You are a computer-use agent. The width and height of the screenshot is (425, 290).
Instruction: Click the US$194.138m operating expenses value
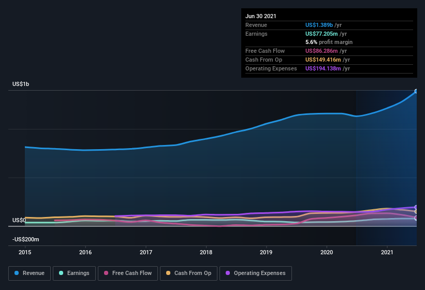click(x=323, y=68)
